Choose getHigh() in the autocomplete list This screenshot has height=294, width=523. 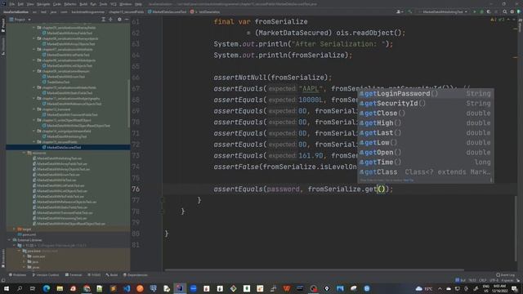[426, 123]
